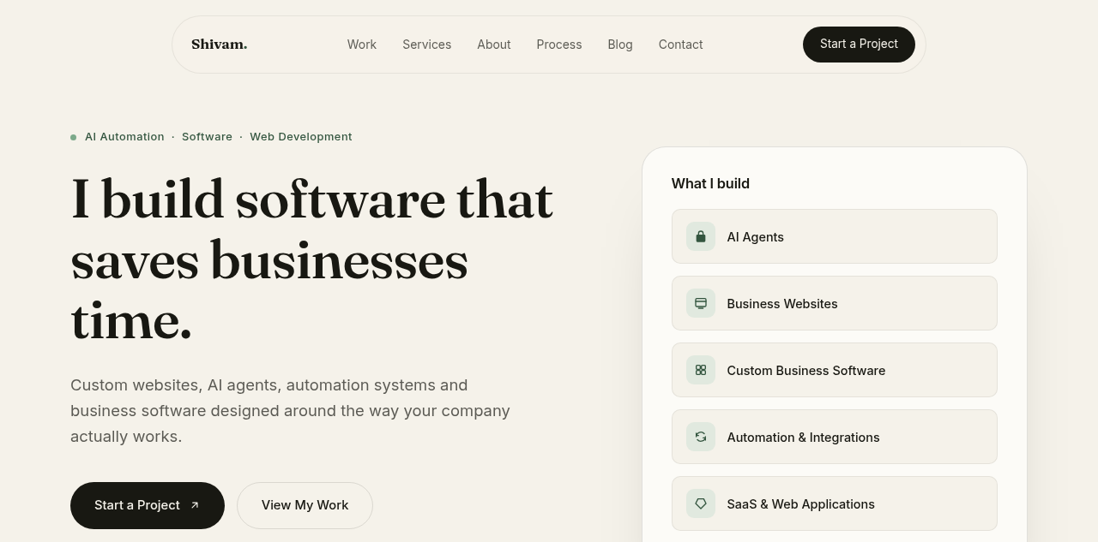
Task: Click the Automation & Integrations label text
Action: [804, 438]
